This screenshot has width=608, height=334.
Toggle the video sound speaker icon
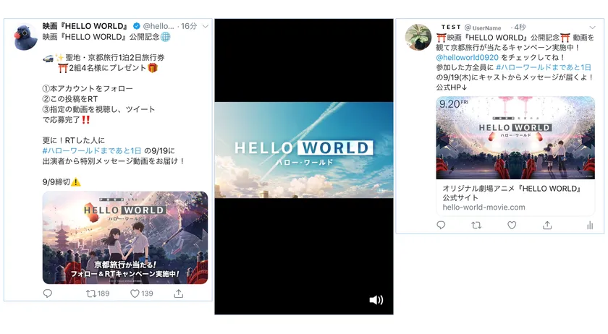(x=376, y=300)
